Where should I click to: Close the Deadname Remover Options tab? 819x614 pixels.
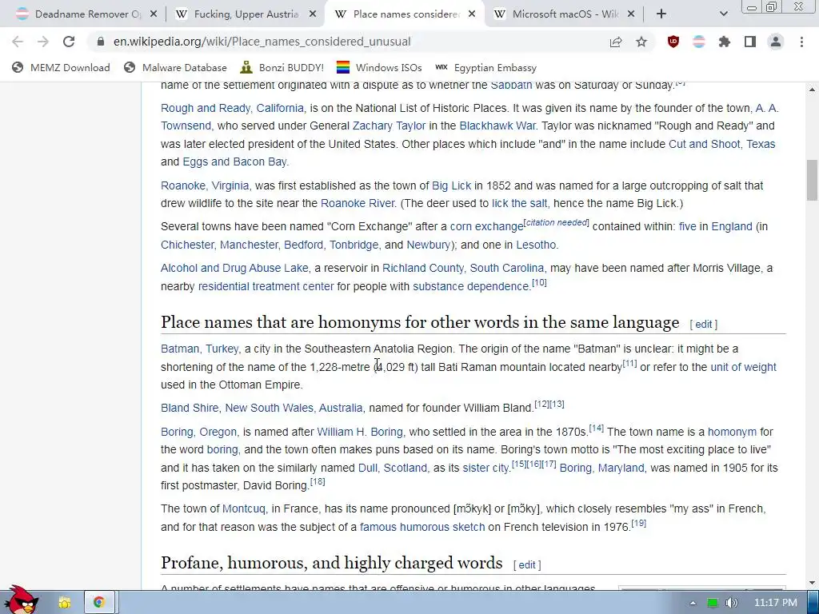(x=154, y=14)
